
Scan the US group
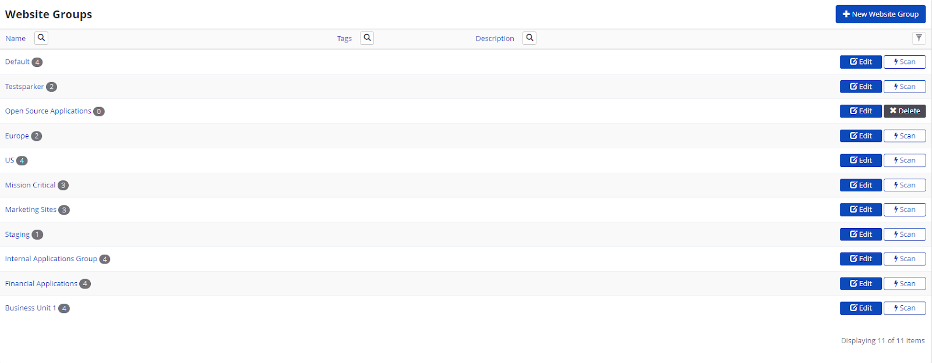[905, 161]
